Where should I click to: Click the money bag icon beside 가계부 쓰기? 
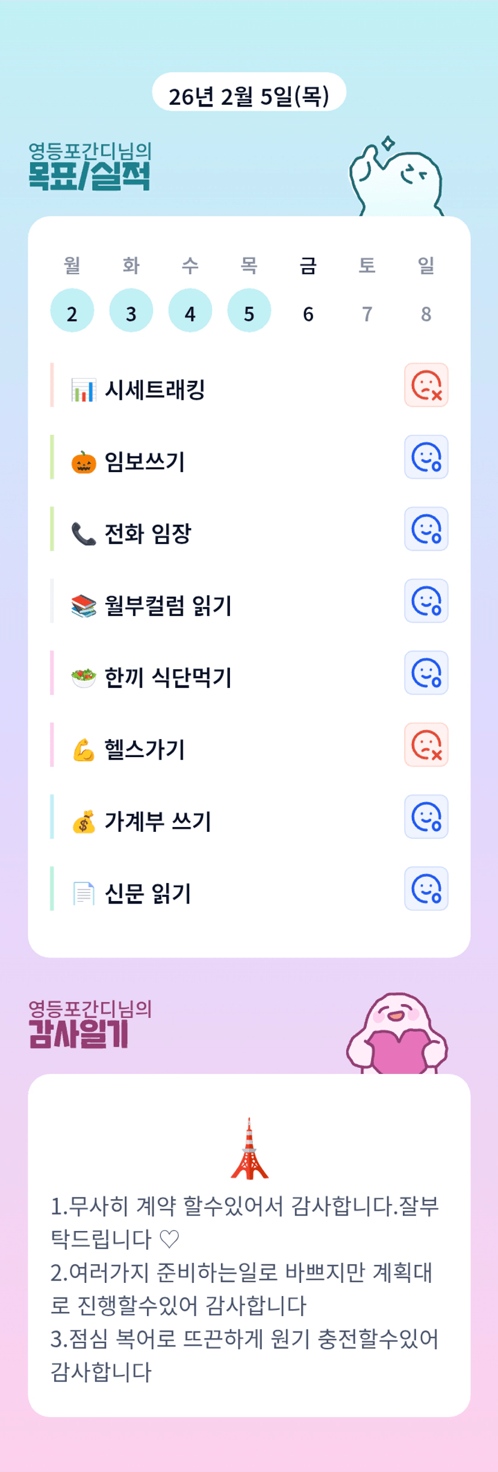(x=83, y=822)
